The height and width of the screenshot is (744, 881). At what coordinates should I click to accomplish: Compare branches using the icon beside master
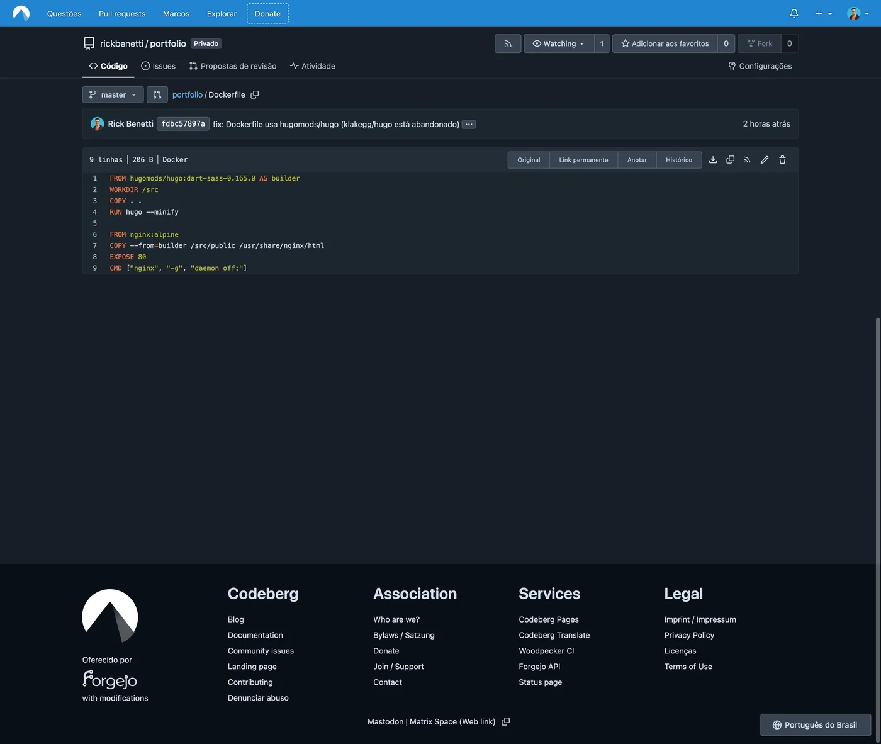point(157,94)
